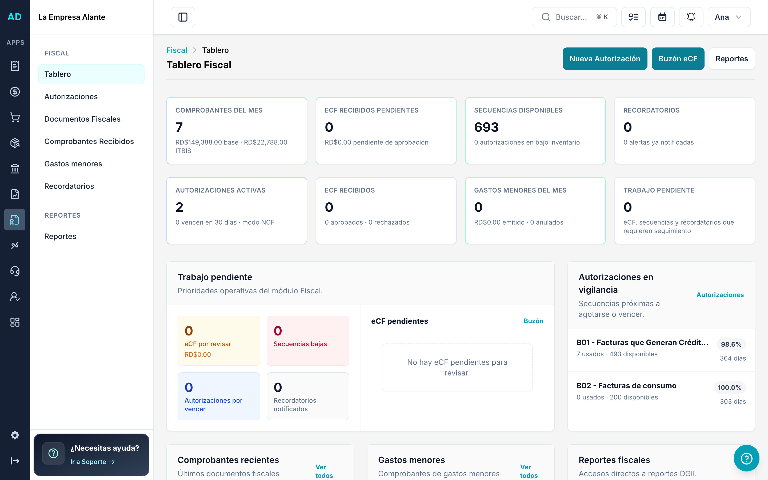Open the Comprobantes del mes card
The image size is (768, 480).
237,130
